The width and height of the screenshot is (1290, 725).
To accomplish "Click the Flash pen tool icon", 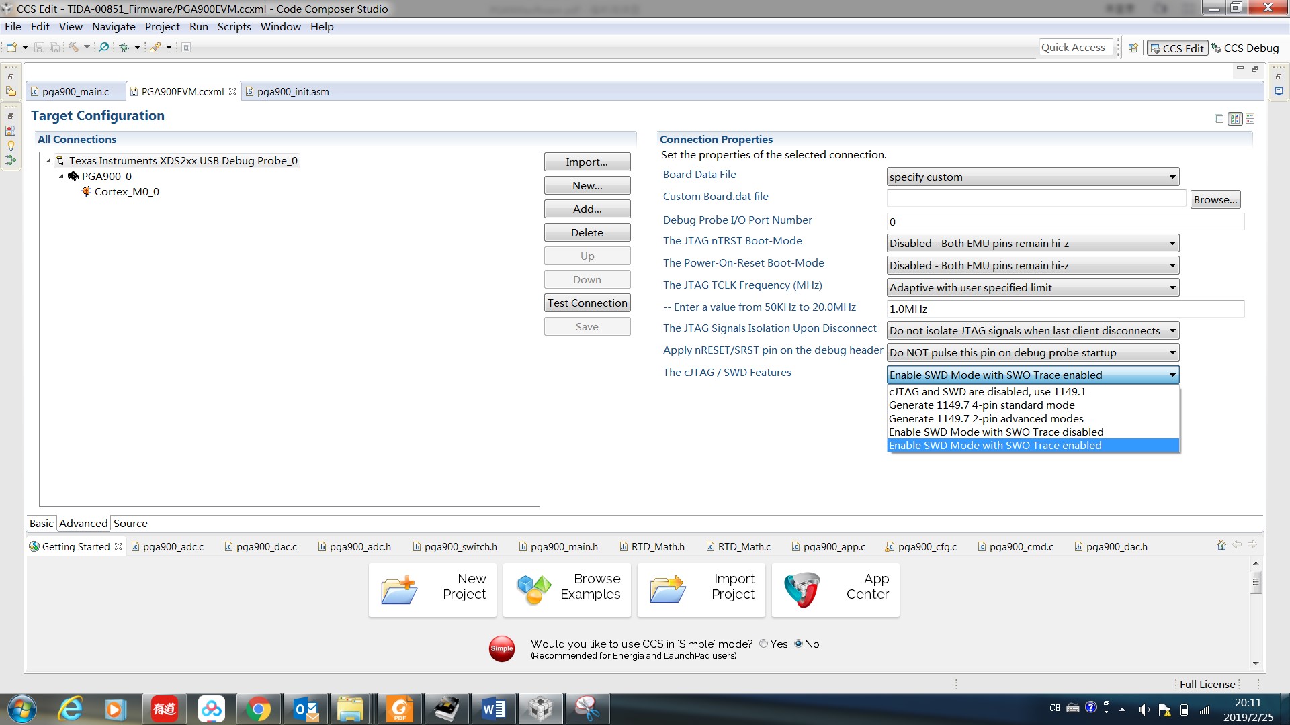I will 155,47.
